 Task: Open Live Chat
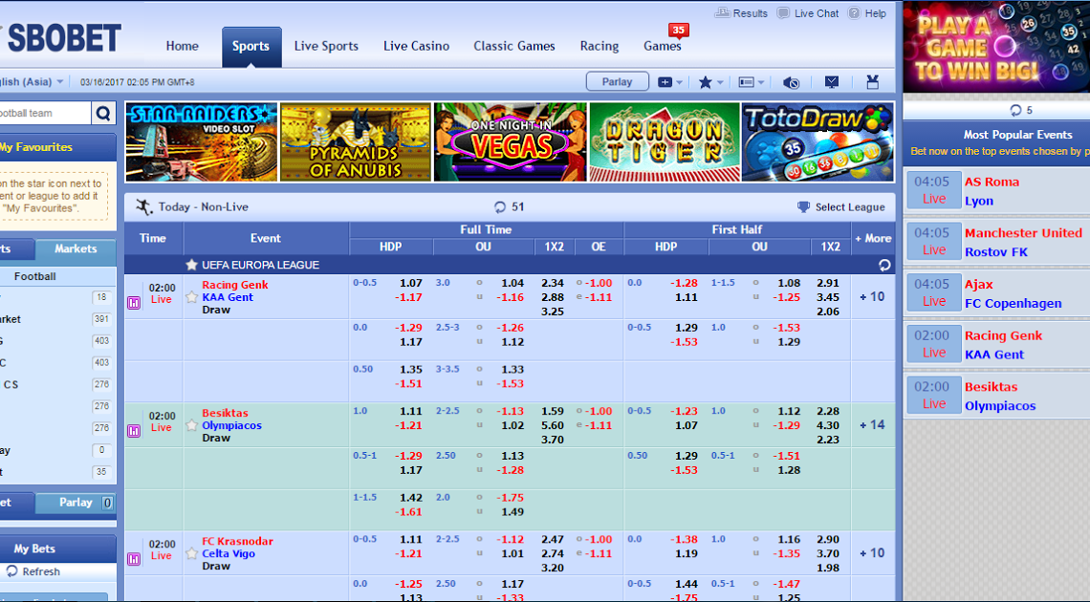click(808, 13)
